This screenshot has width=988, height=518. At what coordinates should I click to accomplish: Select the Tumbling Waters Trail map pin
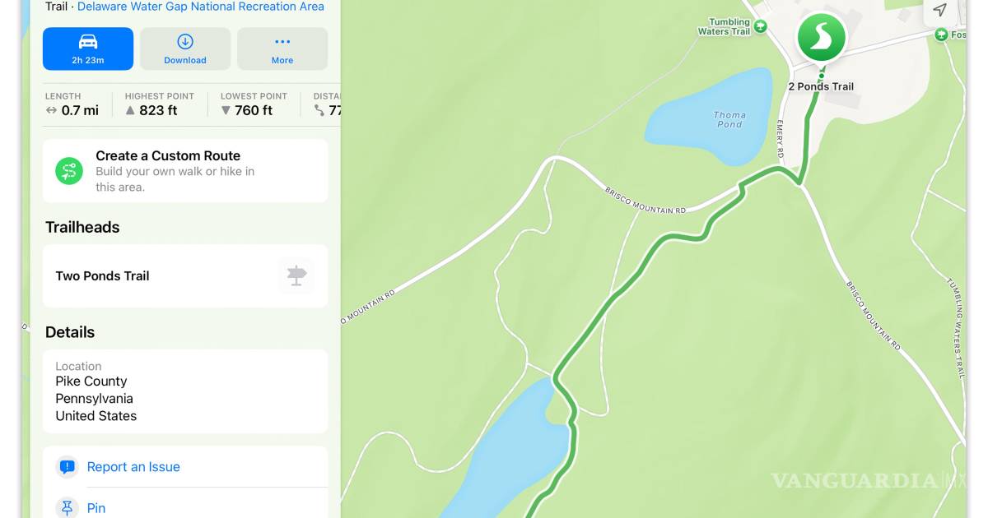tap(761, 26)
